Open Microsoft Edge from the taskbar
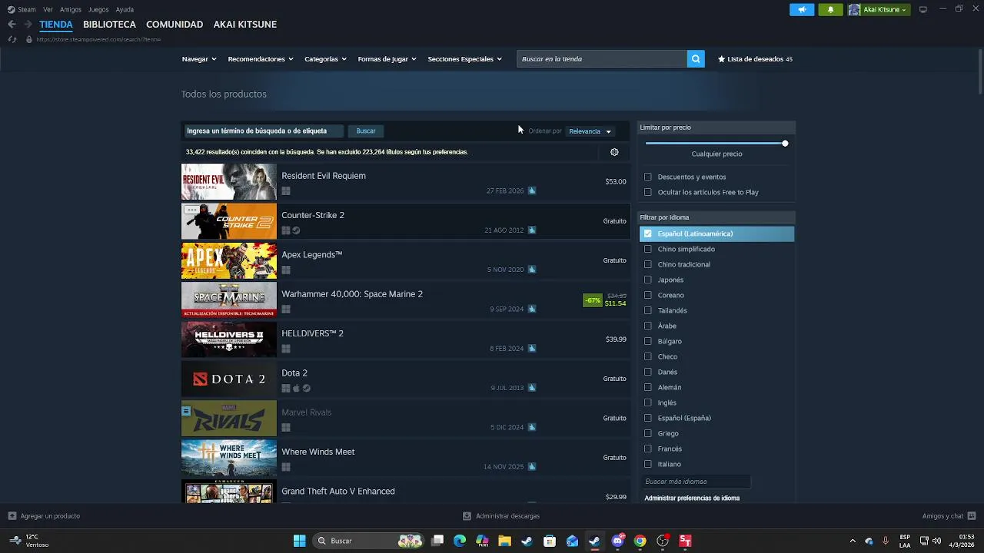Viewport: 984px width, 553px height. tap(460, 541)
